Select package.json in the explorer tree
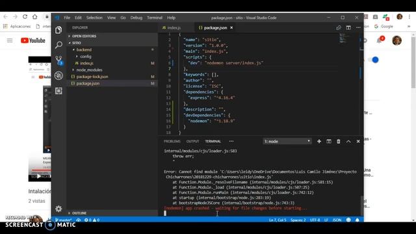Image resolution: width=416 pixels, height=234 pixels. point(88,83)
